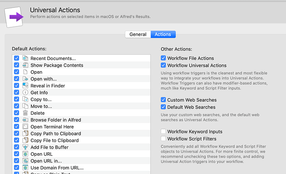
Task: Select the Actions tab
Action: (x=163, y=34)
